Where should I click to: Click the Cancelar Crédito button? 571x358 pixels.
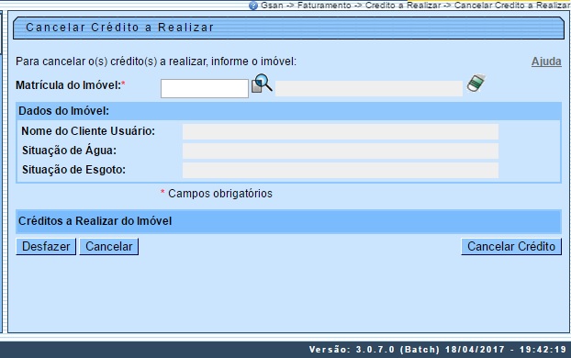(511, 247)
